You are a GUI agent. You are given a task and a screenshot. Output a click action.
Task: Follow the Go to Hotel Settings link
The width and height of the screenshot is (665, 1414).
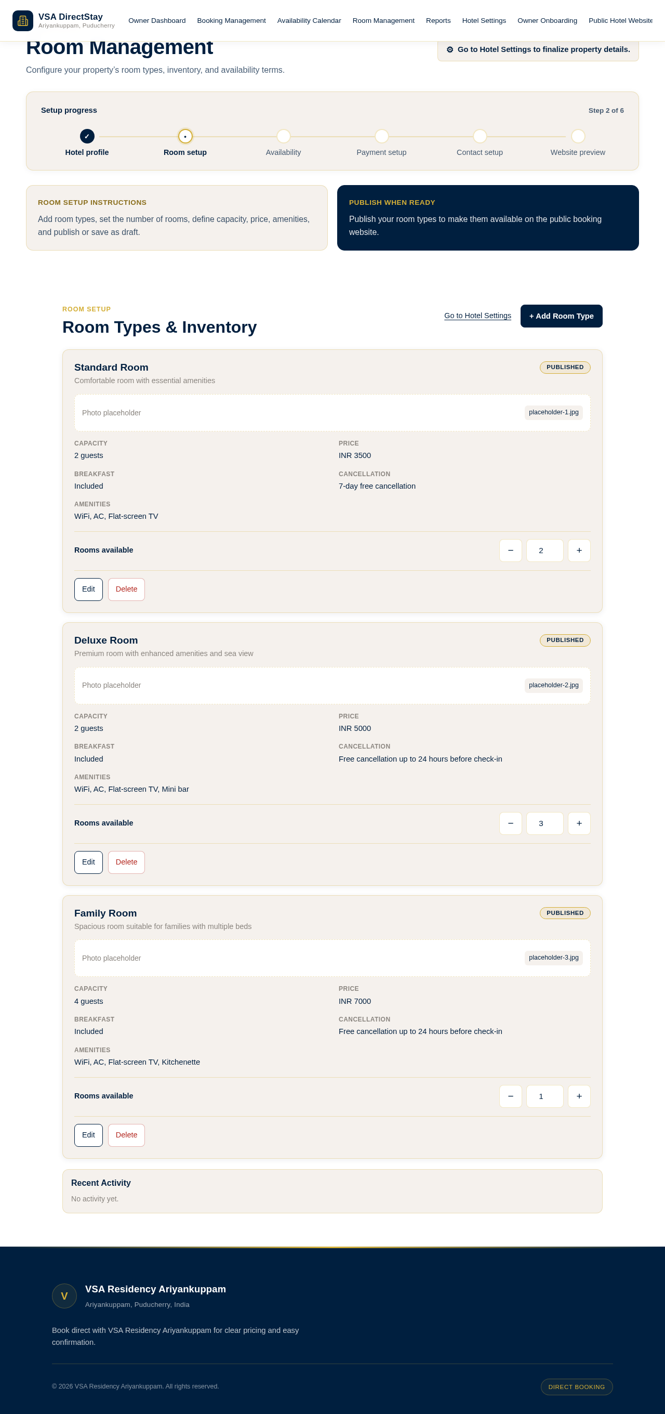[x=477, y=316]
